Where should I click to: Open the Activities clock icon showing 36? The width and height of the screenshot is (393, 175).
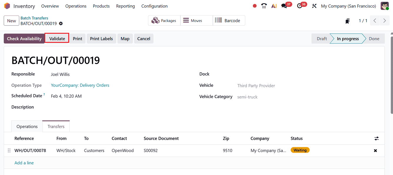coord(299,6)
